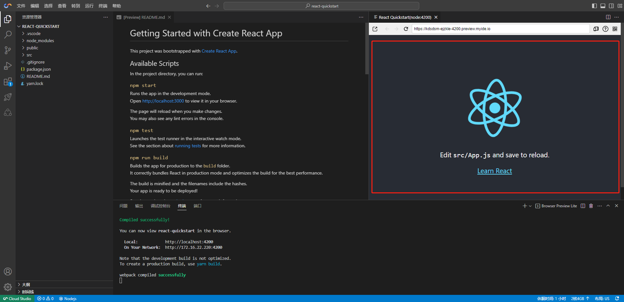Toggle bottom panel visibility
This screenshot has height=302, width=624.
pos(603,6)
